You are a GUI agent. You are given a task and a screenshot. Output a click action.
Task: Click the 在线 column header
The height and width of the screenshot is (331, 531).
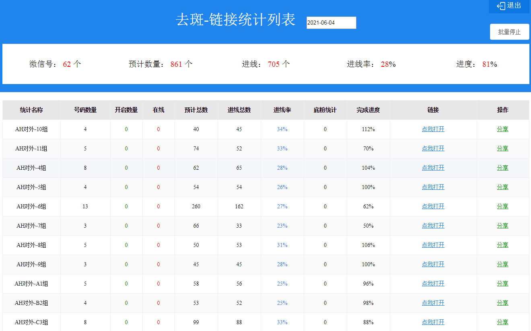pyautogui.click(x=158, y=110)
